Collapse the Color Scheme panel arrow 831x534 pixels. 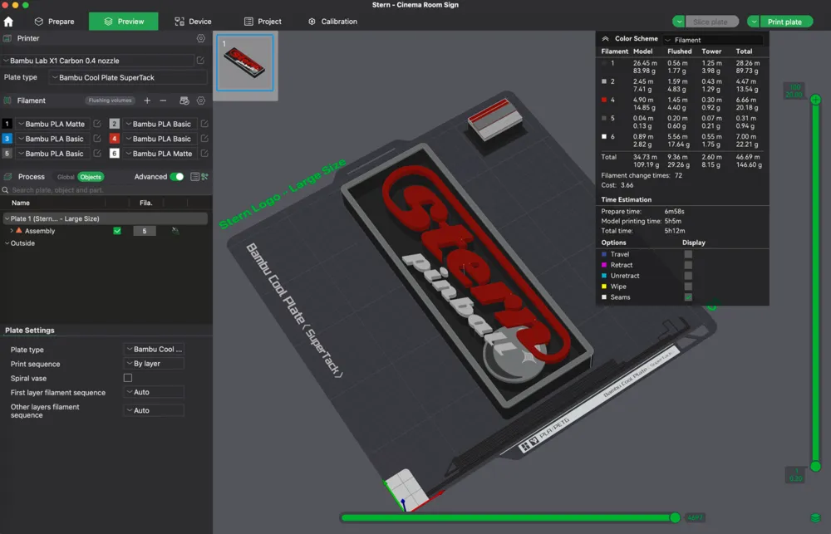click(x=605, y=39)
